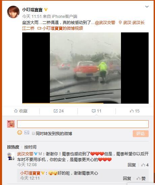Click 回复 under 武汉交警's comment
Viewport: 155px width, 185px height.
[x=132, y=165]
